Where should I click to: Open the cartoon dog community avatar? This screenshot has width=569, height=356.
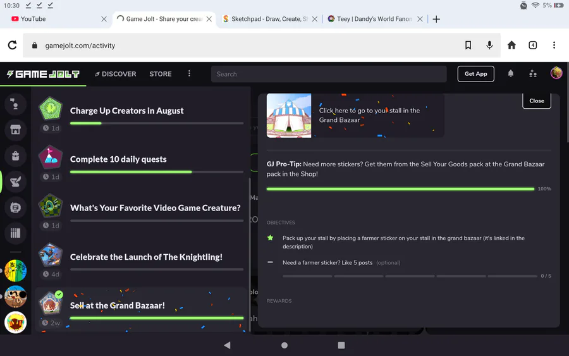(x=16, y=297)
